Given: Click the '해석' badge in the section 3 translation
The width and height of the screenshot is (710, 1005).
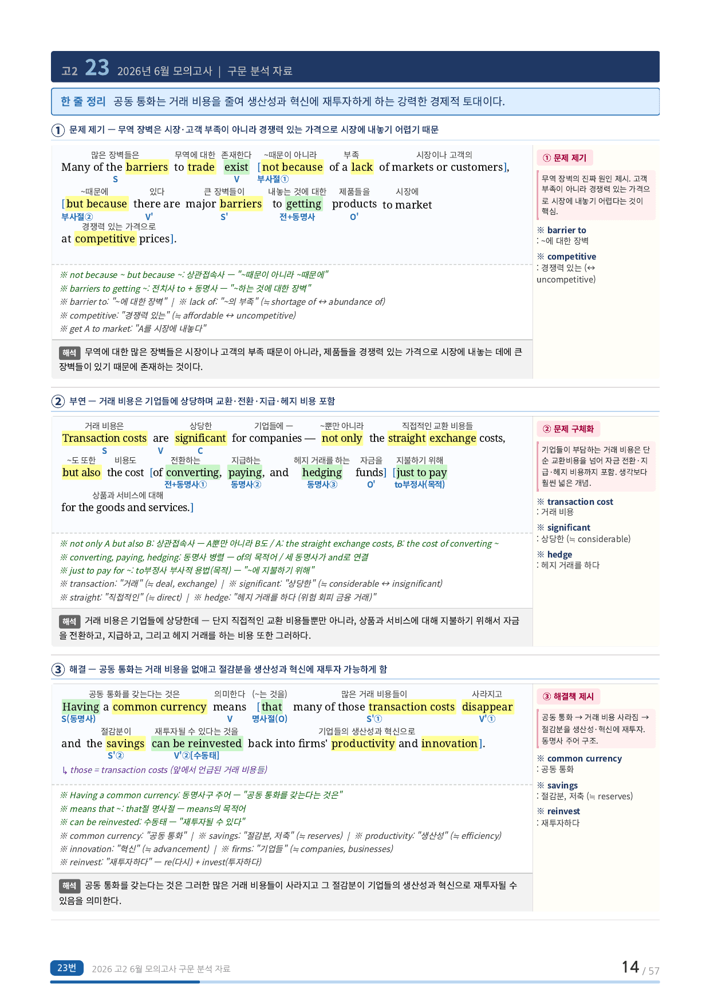Looking at the screenshot, I should click(x=69, y=886).
